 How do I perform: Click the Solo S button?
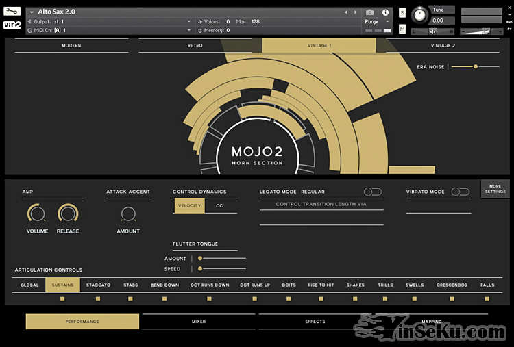tap(402, 13)
